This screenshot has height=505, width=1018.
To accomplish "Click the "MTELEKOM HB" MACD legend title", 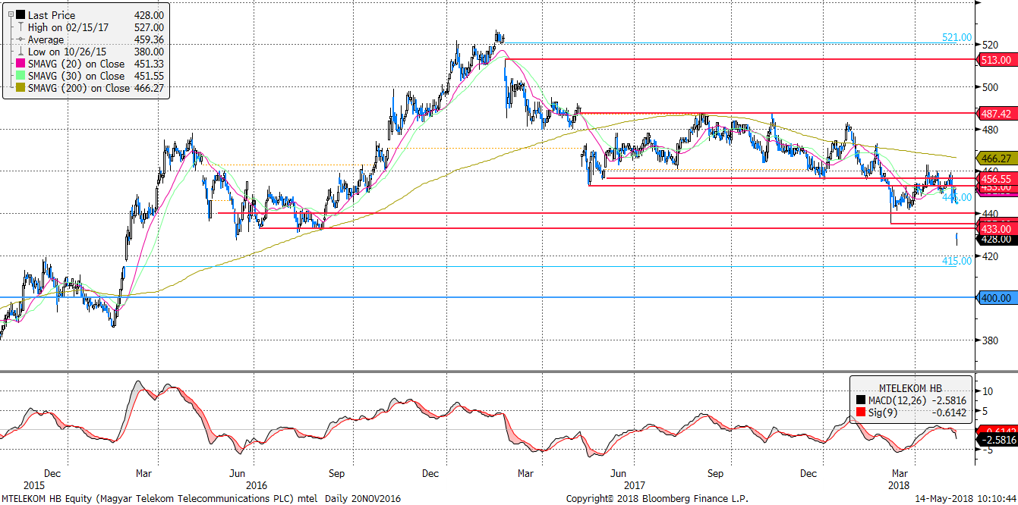I will click(910, 387).
